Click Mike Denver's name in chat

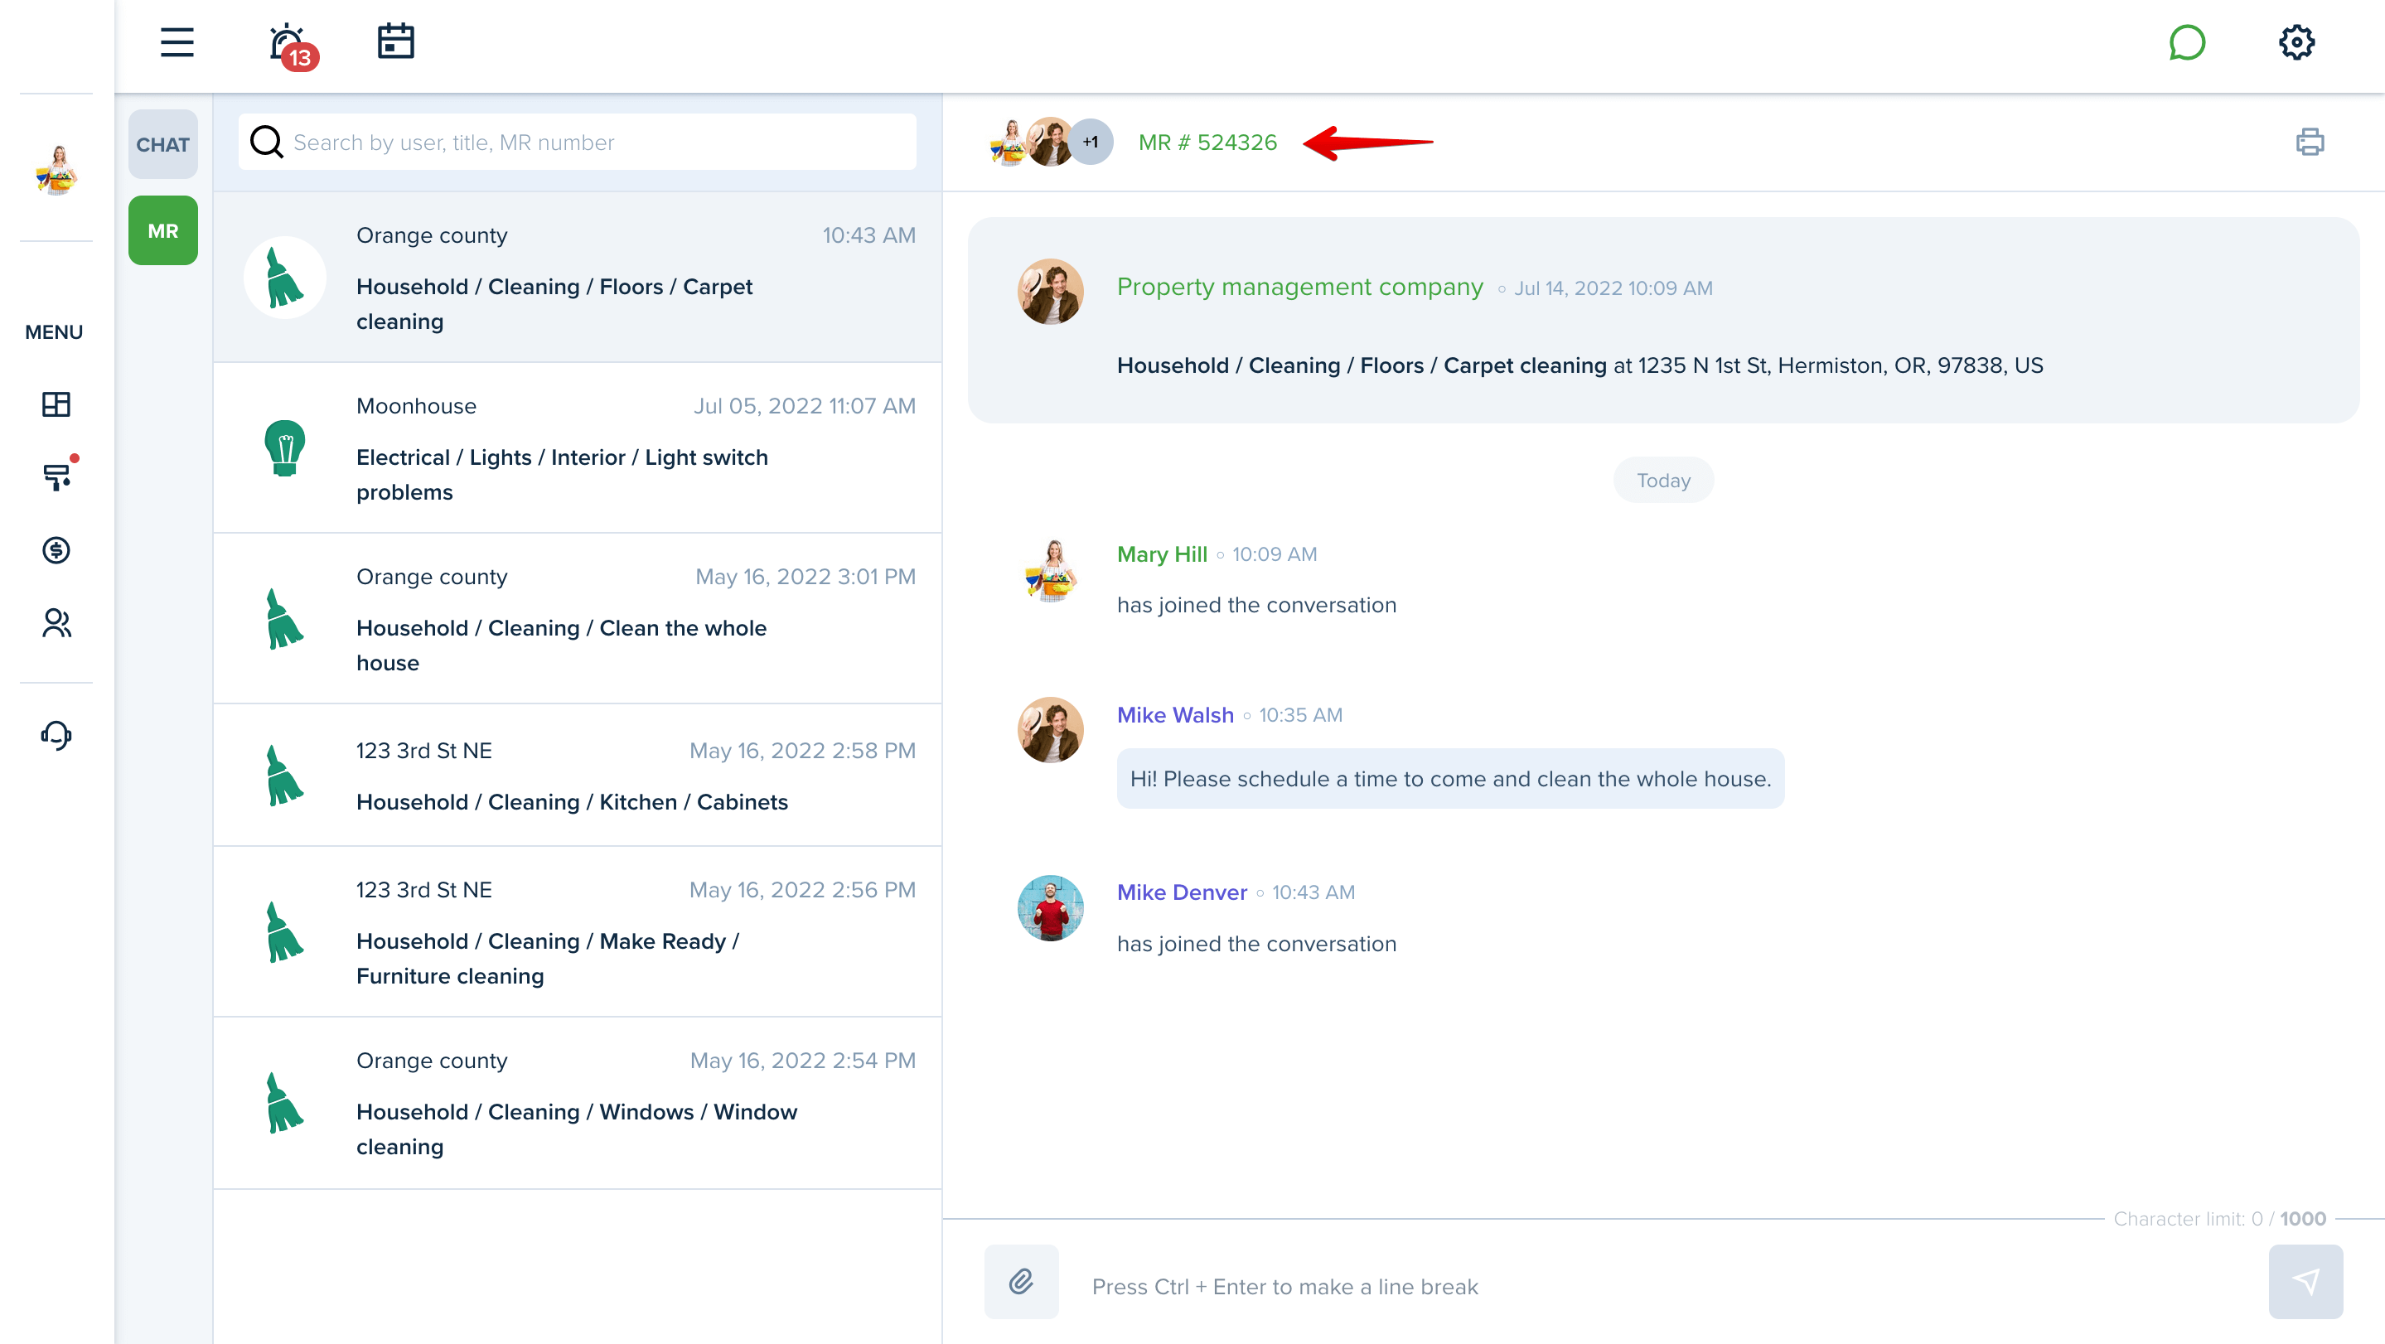click(1182, 892)
